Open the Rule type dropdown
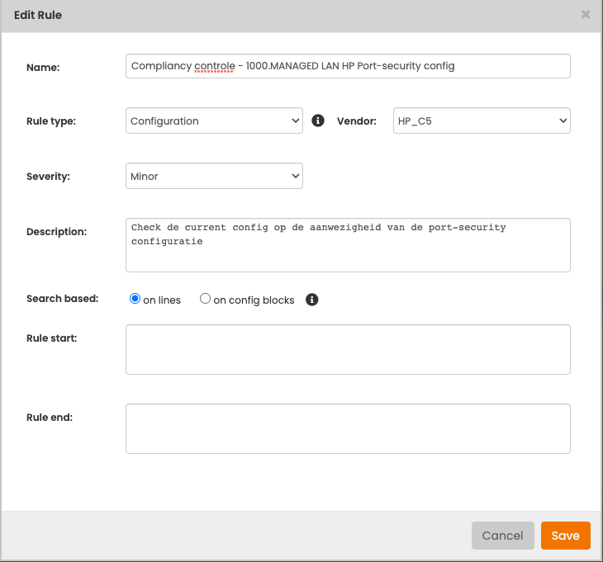The height and width of the screenshot is (562, 603). coord(215,120)
